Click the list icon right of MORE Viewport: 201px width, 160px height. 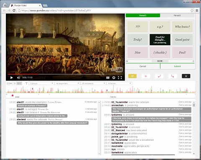193,61
